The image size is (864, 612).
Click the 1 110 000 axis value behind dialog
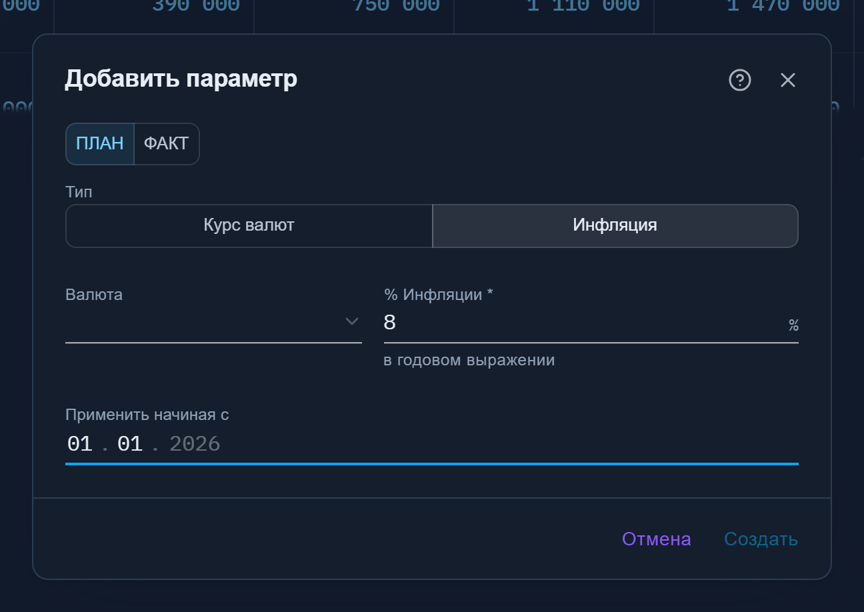583,7
